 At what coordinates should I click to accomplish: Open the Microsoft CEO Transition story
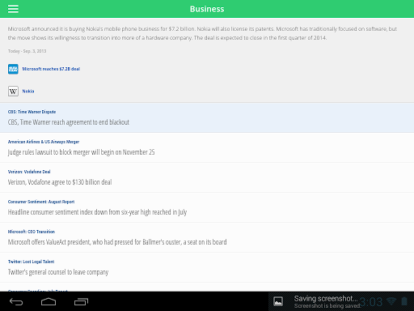coord(207,237)
